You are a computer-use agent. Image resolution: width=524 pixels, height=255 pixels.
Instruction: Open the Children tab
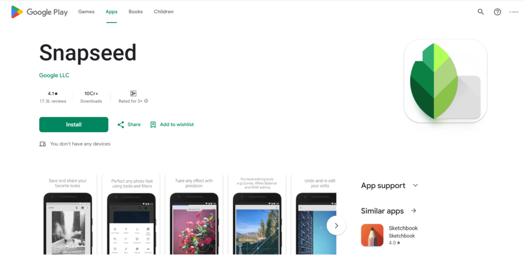163,12
